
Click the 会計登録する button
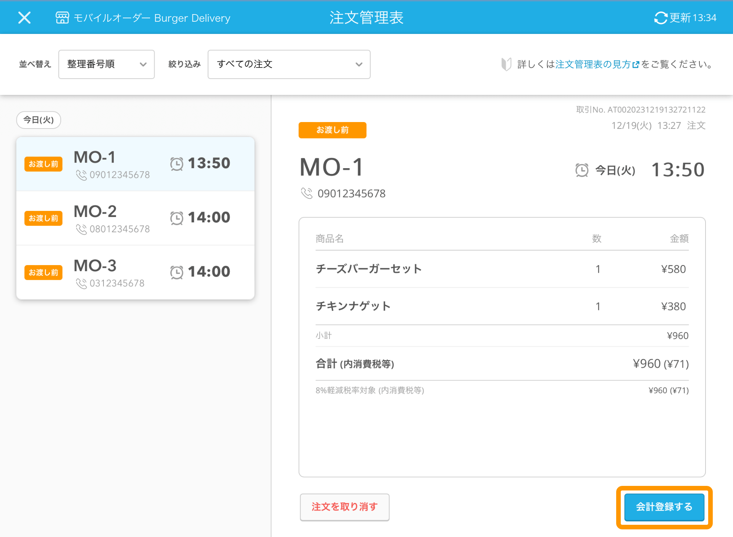point(664,507)
